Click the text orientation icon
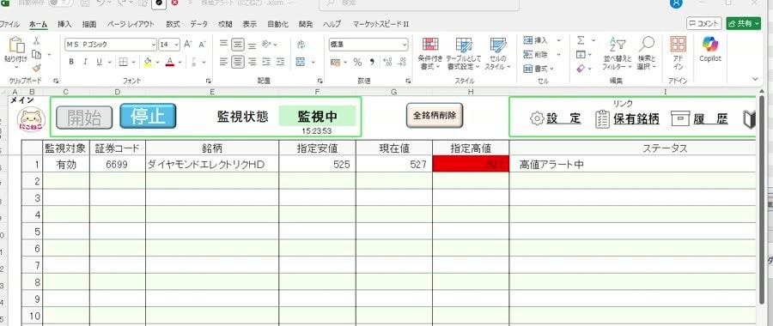The width and height of the screenshot is (773, 326). tap(266, 45)
